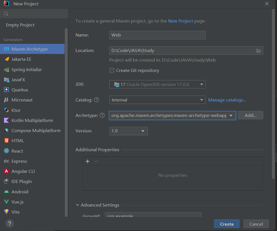Open the Archetype dropdown arrow

coord(231,115)
